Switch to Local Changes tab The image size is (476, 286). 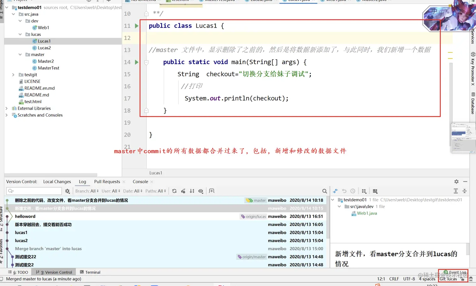57,182
